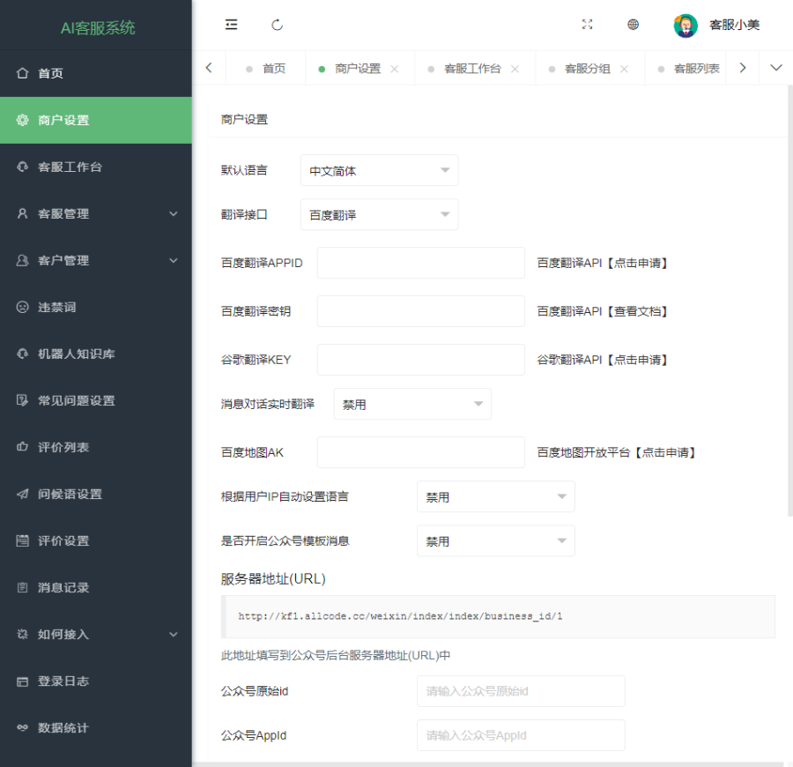Open the 消息对话实时翻译 dropdown
Viewport: 793px width, 767px height.
point(412,404)
